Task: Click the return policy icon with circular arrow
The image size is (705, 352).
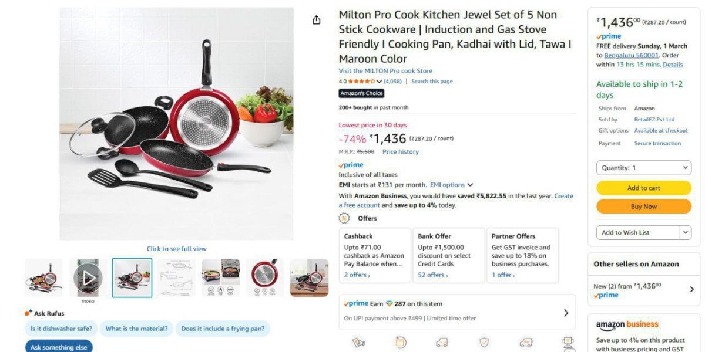Action: coord(401,343)
